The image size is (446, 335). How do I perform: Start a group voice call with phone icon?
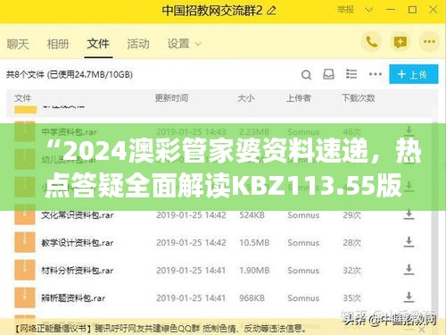click(371, 42)
